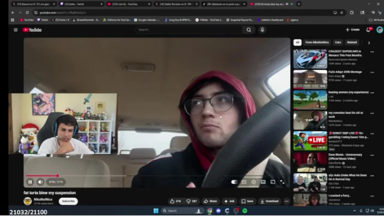Open the Twitch bookmark
Screen dimensions: 384x216
pos(43,20)
